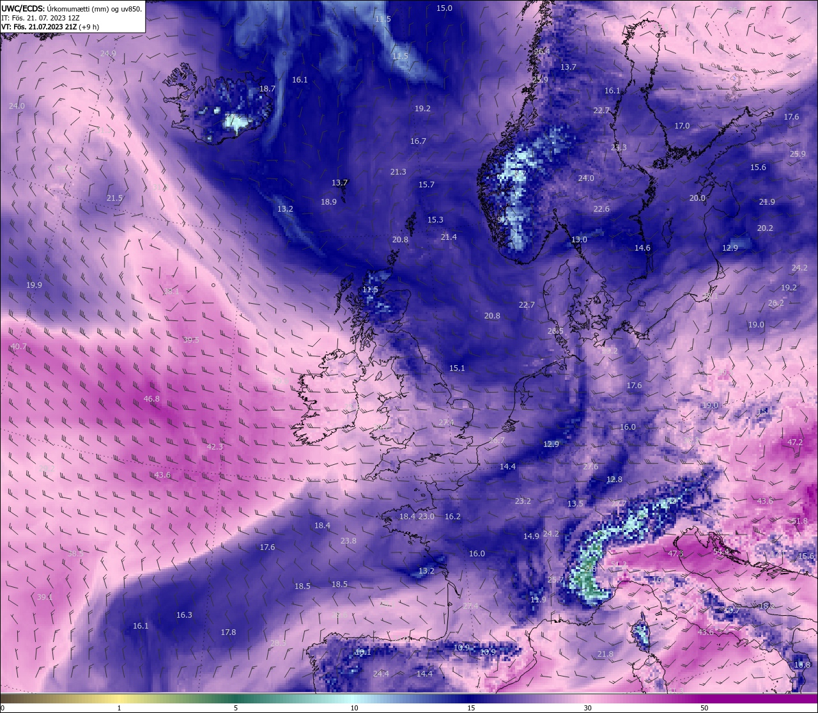The height and width of the screenshot is (713, 818).
Task: Click the map value 15.6
Action: pos(758,168)
